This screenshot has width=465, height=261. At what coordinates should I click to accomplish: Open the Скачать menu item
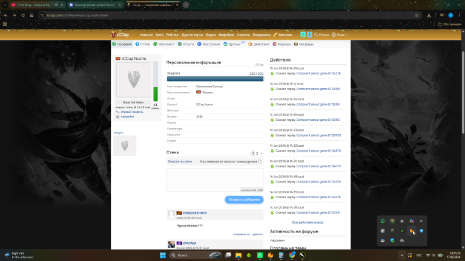(x=243, y=35)
